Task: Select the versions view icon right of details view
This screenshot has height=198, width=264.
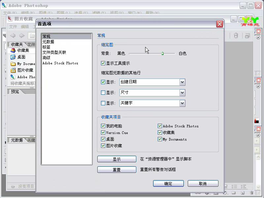Action: pyautogui.click(x=243, y=186)
